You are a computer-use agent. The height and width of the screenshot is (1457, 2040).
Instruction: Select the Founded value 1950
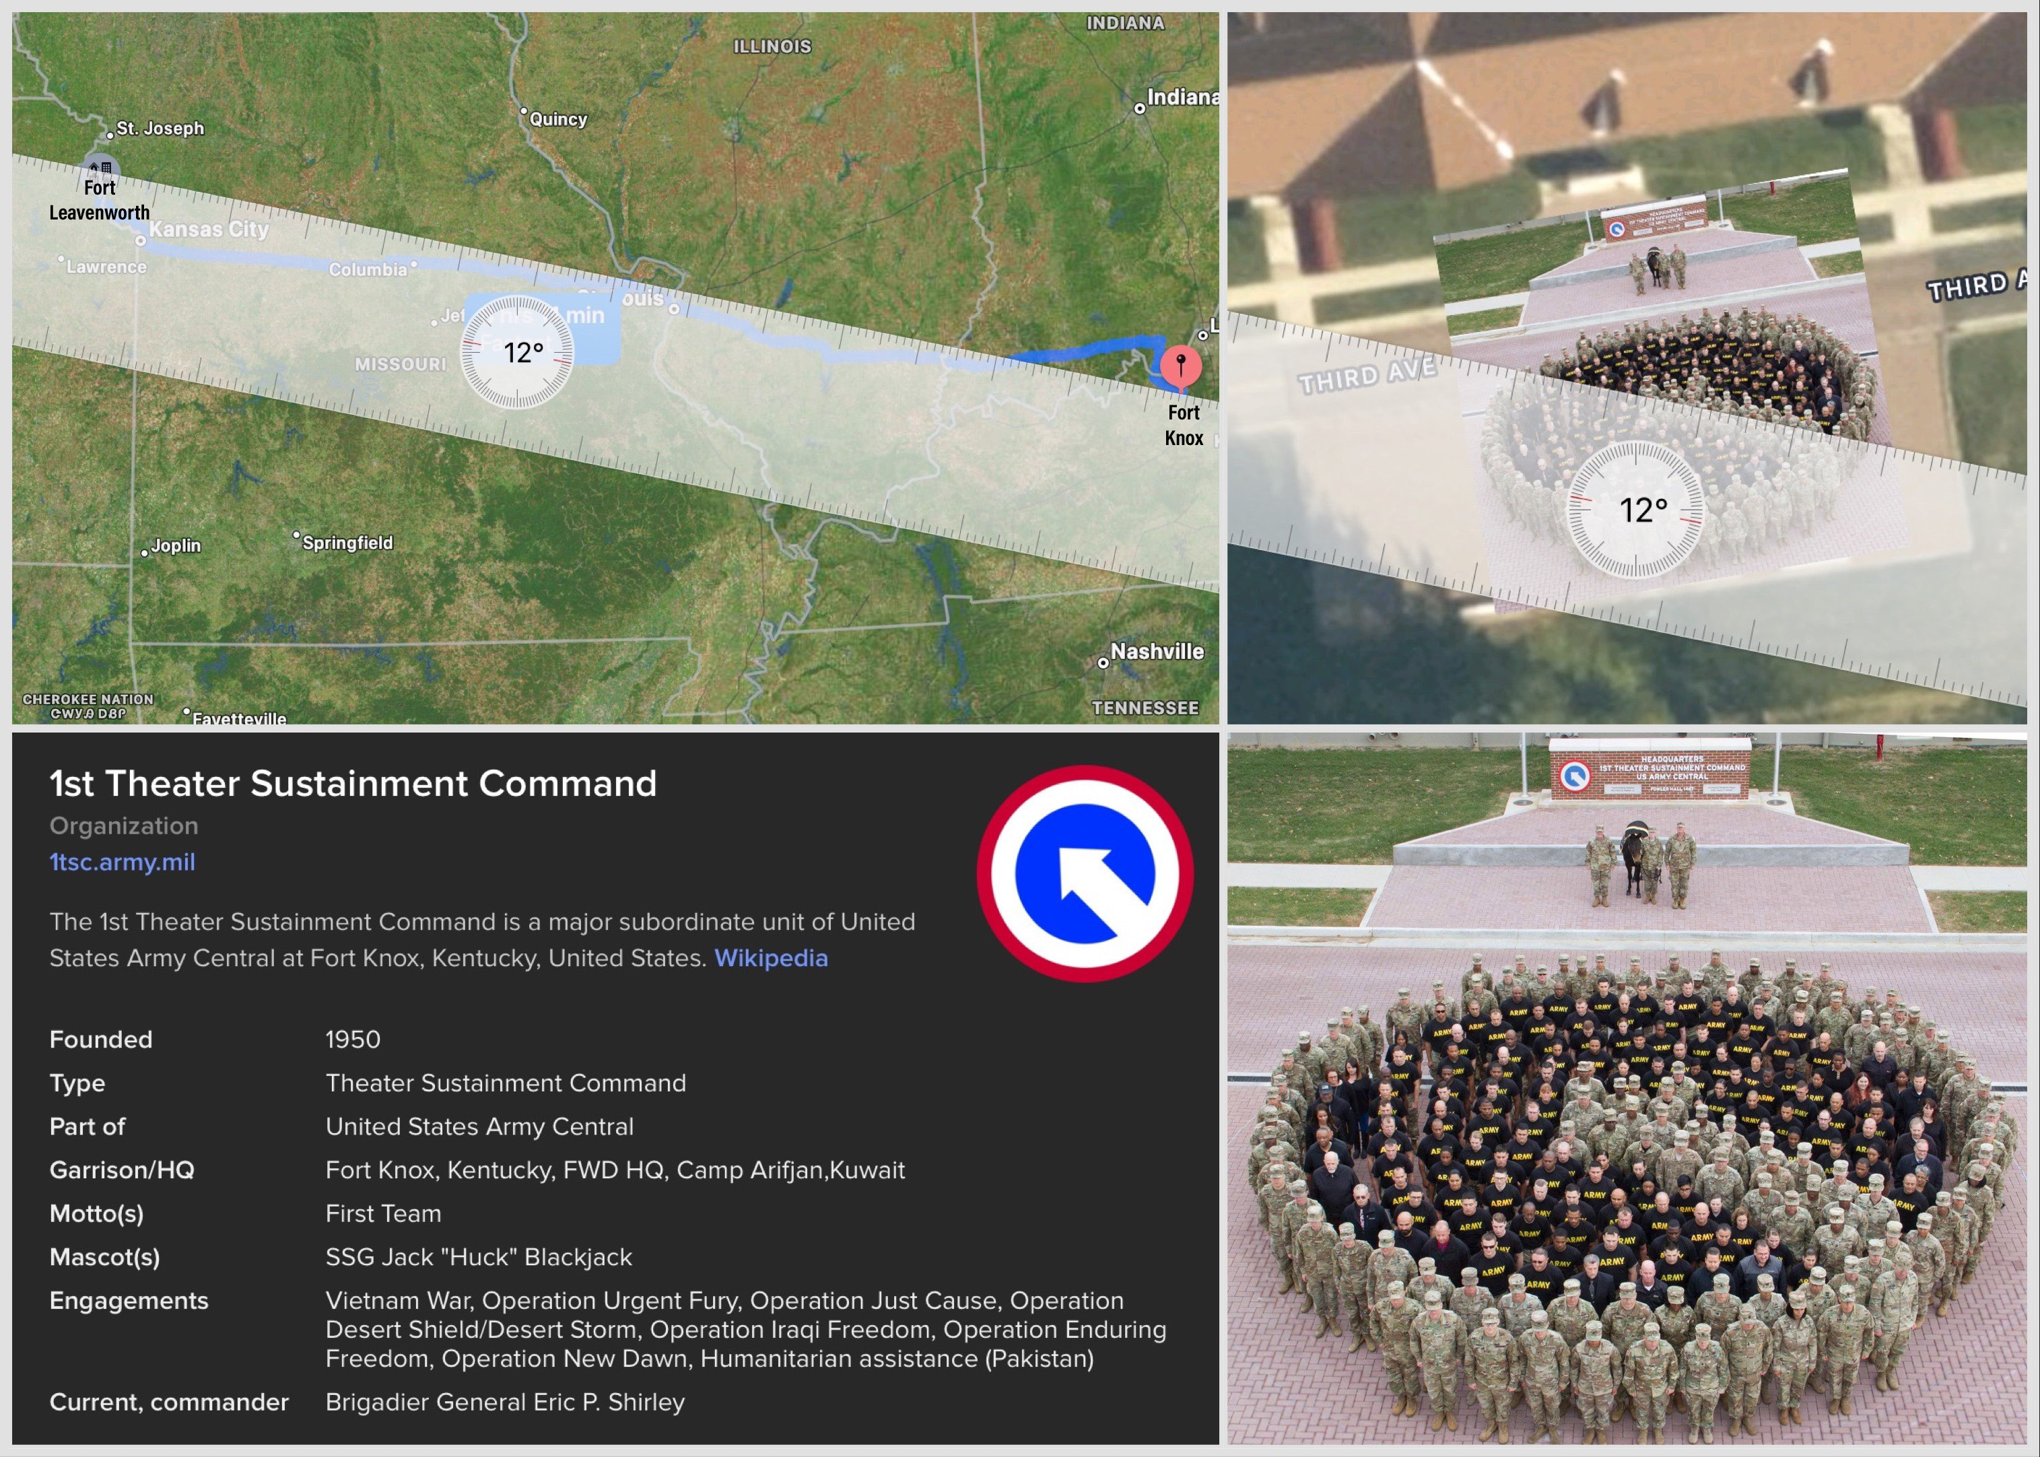[353, 1039]
